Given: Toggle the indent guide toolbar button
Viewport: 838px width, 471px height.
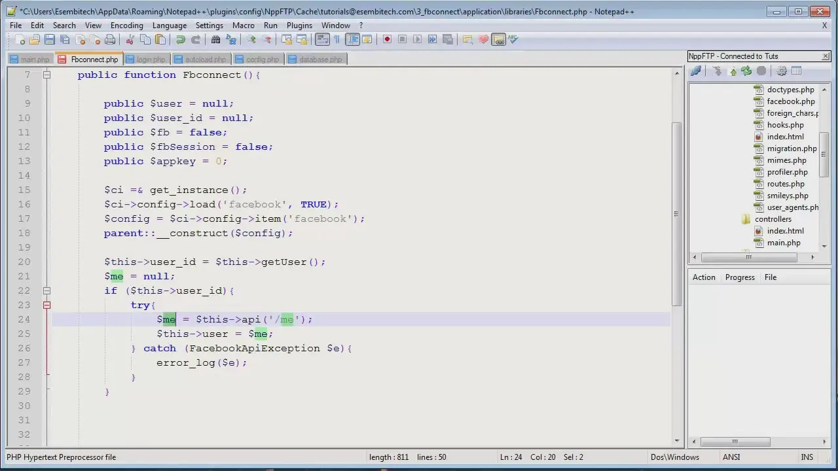Looking at the screenshot, I should (x=352, y=40).
